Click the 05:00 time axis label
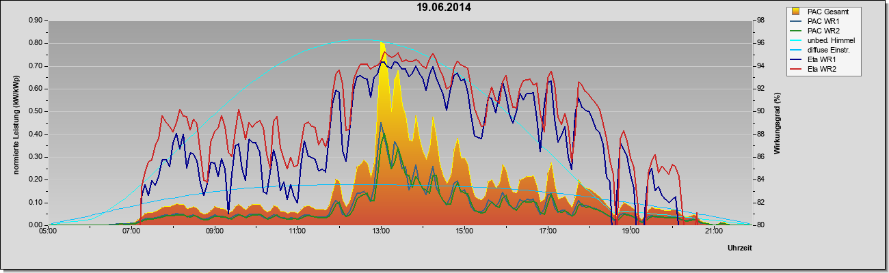Image resolution: width=889 pixels, height=273 pixels. point(48,231)
